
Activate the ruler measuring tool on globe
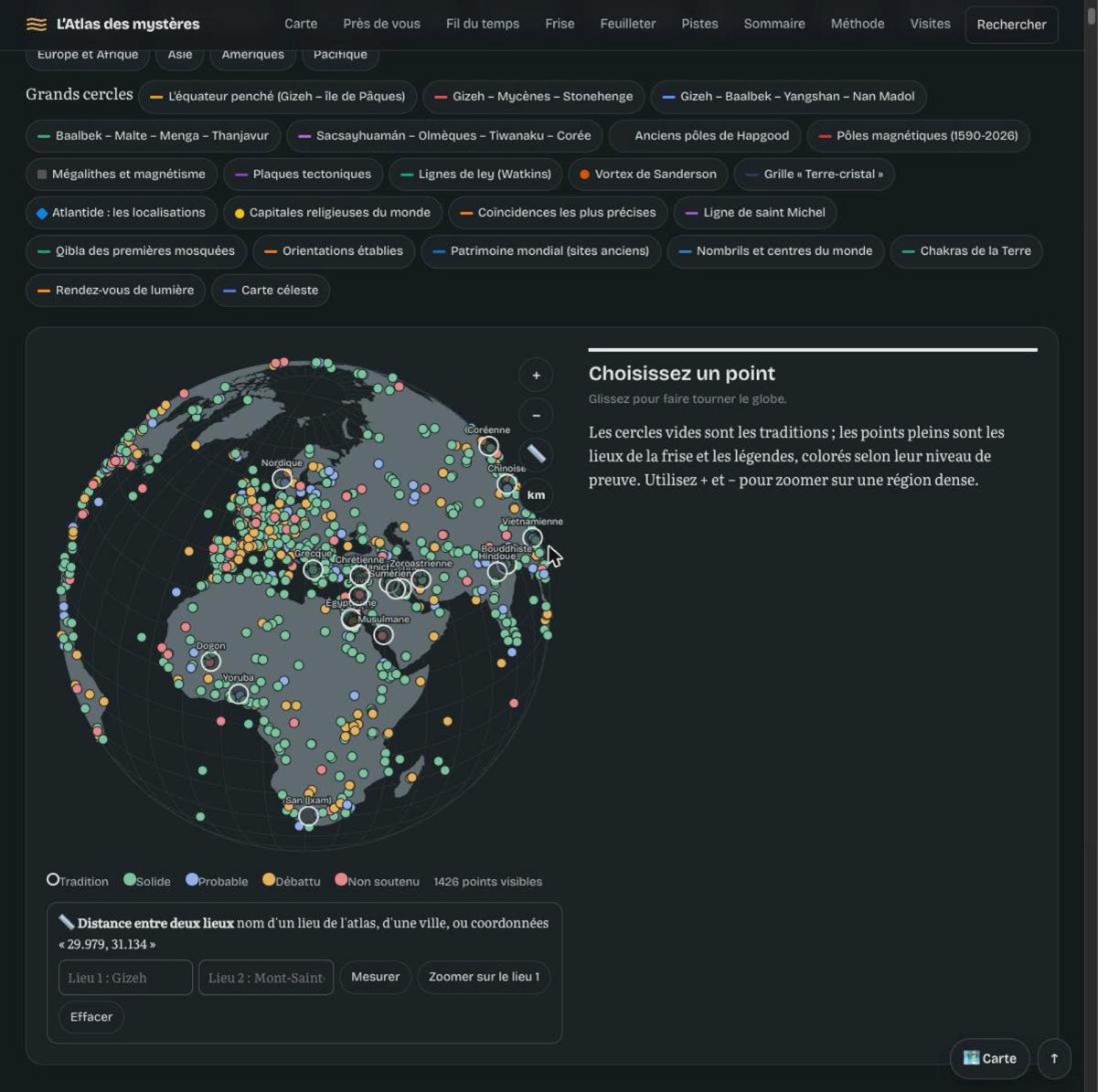pyautogui.click(x=536, y=454)
